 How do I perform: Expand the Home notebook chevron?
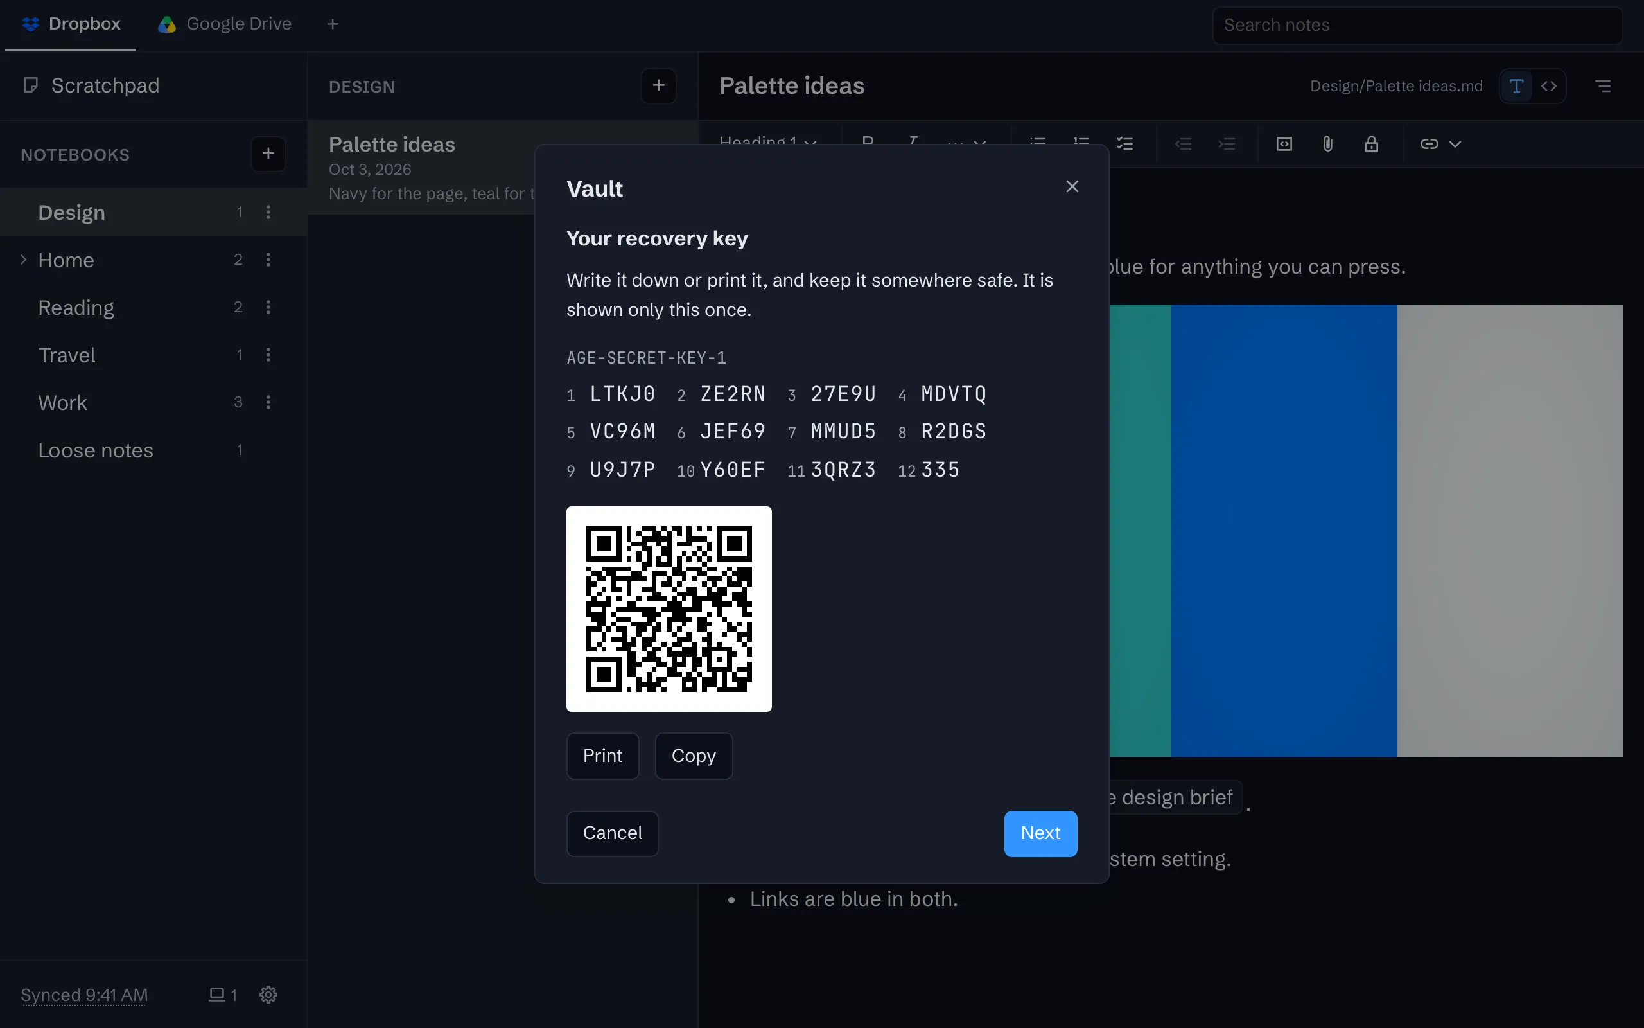tap(23, 260)
